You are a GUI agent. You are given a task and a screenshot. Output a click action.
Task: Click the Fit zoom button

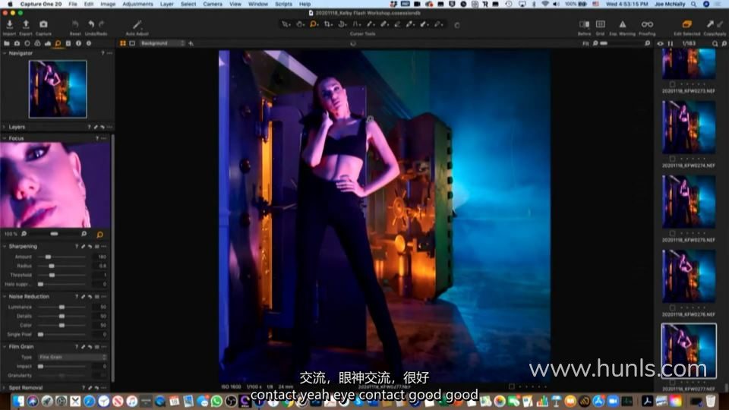585,43
